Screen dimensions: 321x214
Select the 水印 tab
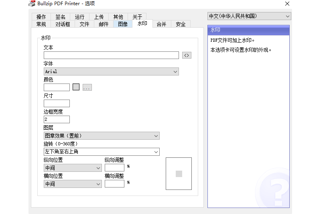142,24
